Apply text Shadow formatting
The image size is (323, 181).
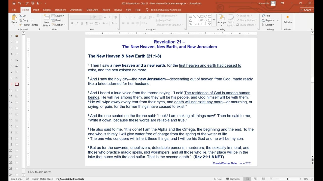click(87, 23)
